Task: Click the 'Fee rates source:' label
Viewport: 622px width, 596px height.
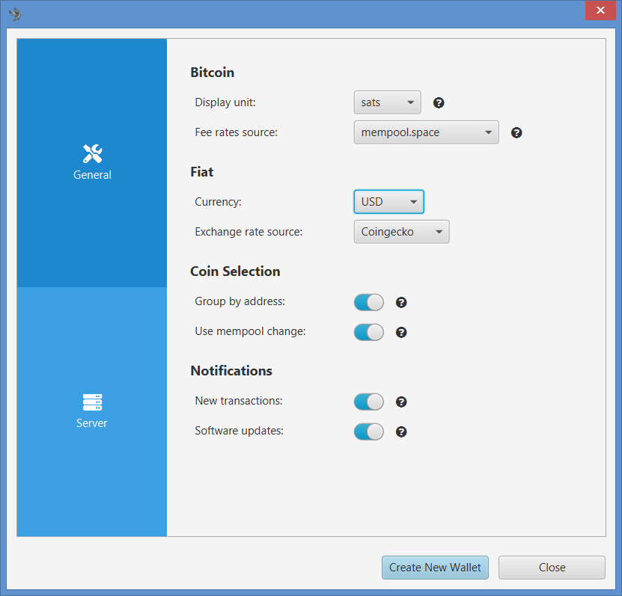Action: coord(236,132)
